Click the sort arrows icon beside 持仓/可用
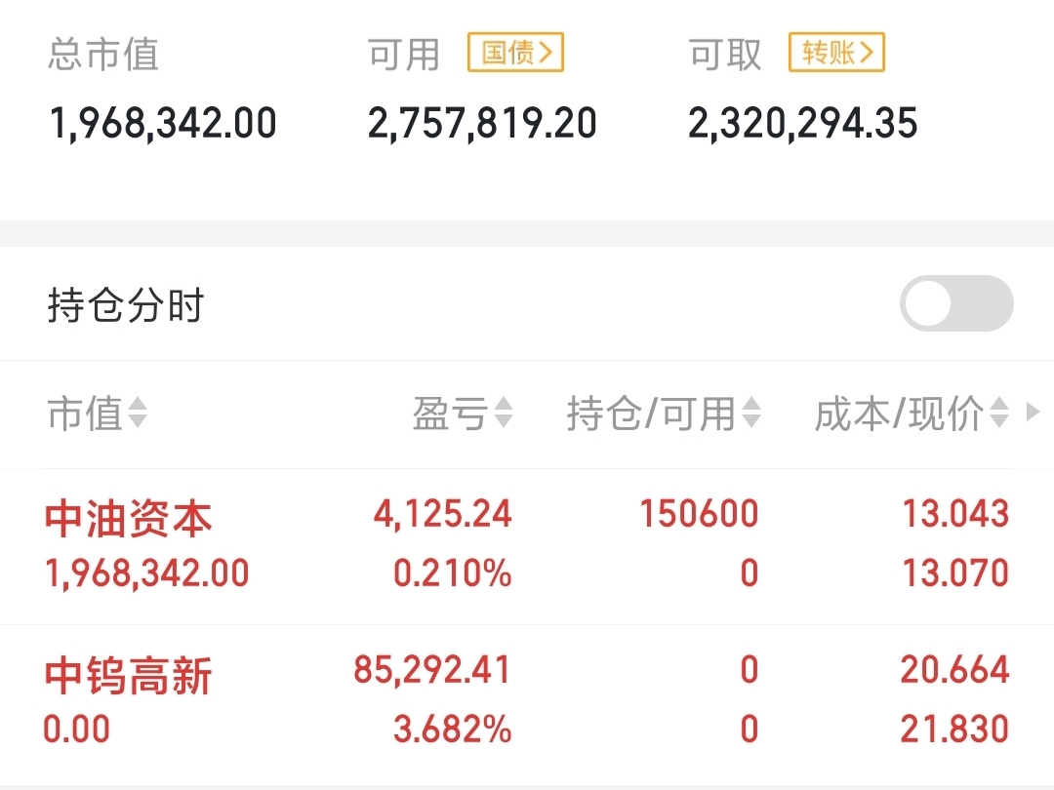The width and height of the screenshot is (1054, 790). 751,413
